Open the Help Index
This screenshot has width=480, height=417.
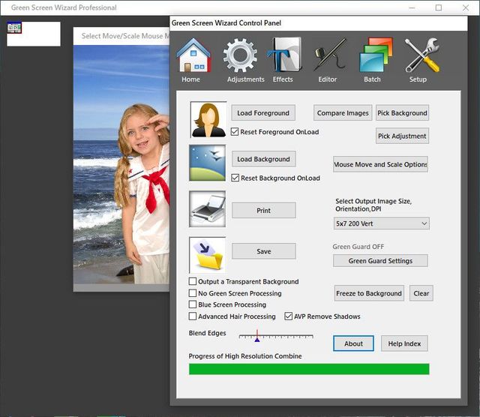click(x=404, y=343)
